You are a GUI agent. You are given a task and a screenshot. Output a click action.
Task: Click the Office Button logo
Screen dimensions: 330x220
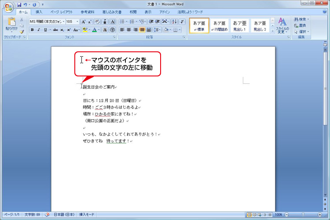point(8,7)
